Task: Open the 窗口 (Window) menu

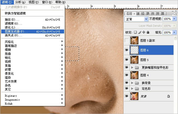Action: (x=47, y=2)
